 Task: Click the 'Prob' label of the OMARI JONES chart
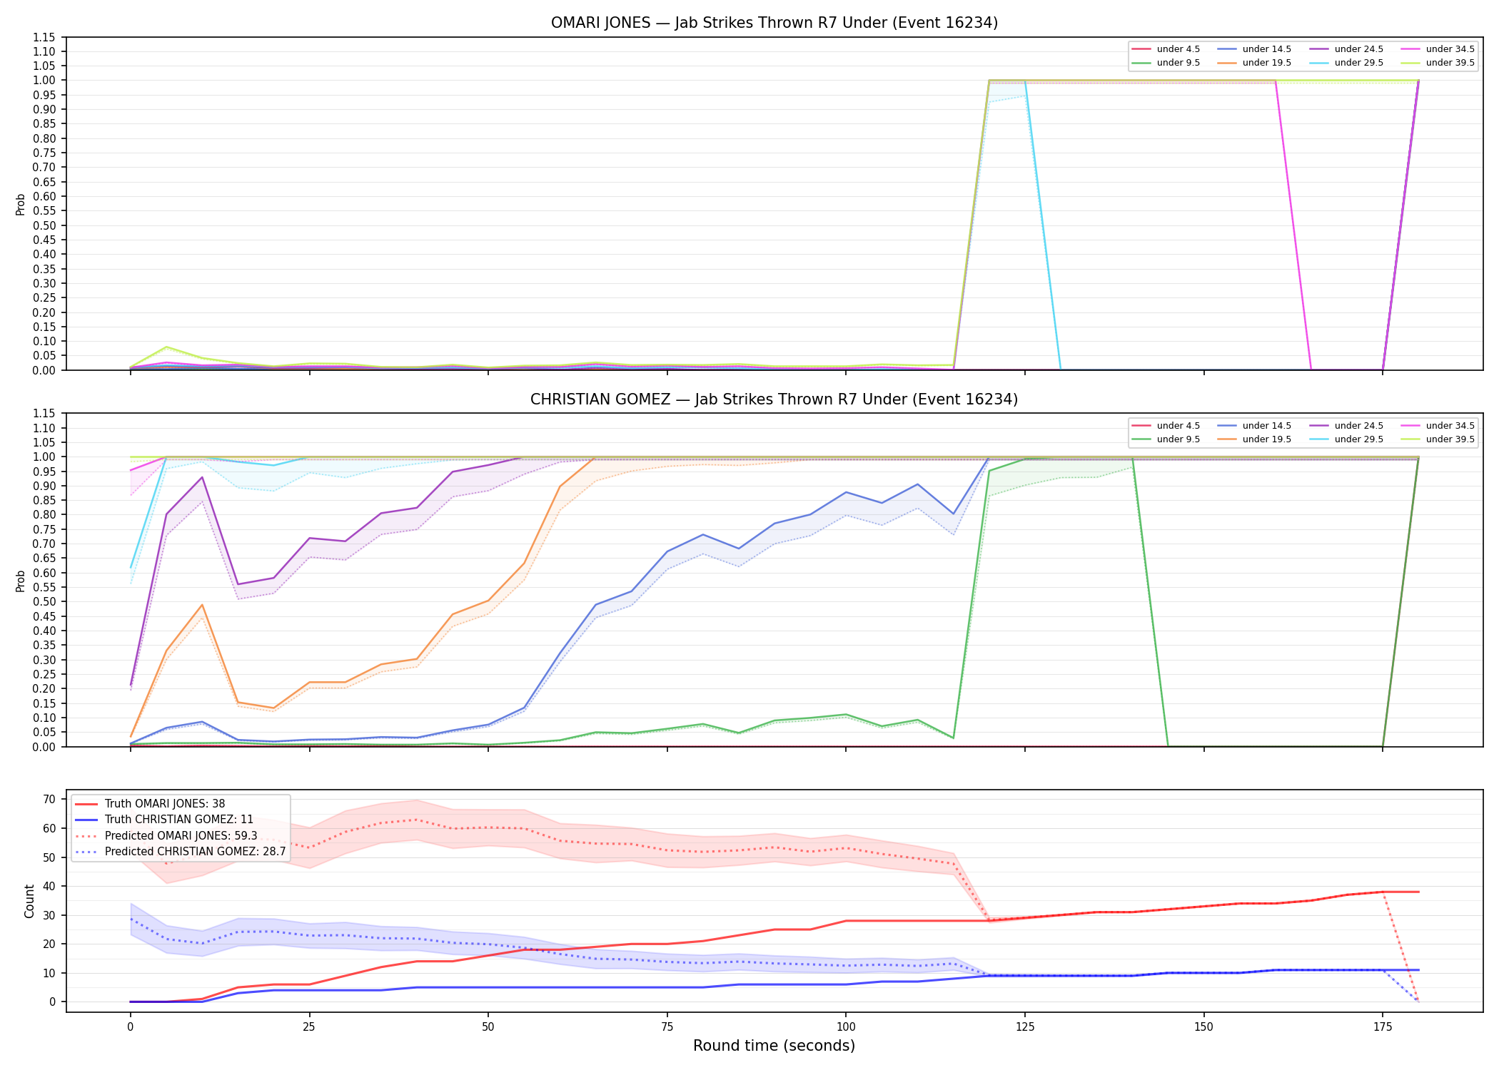(21, 204)
